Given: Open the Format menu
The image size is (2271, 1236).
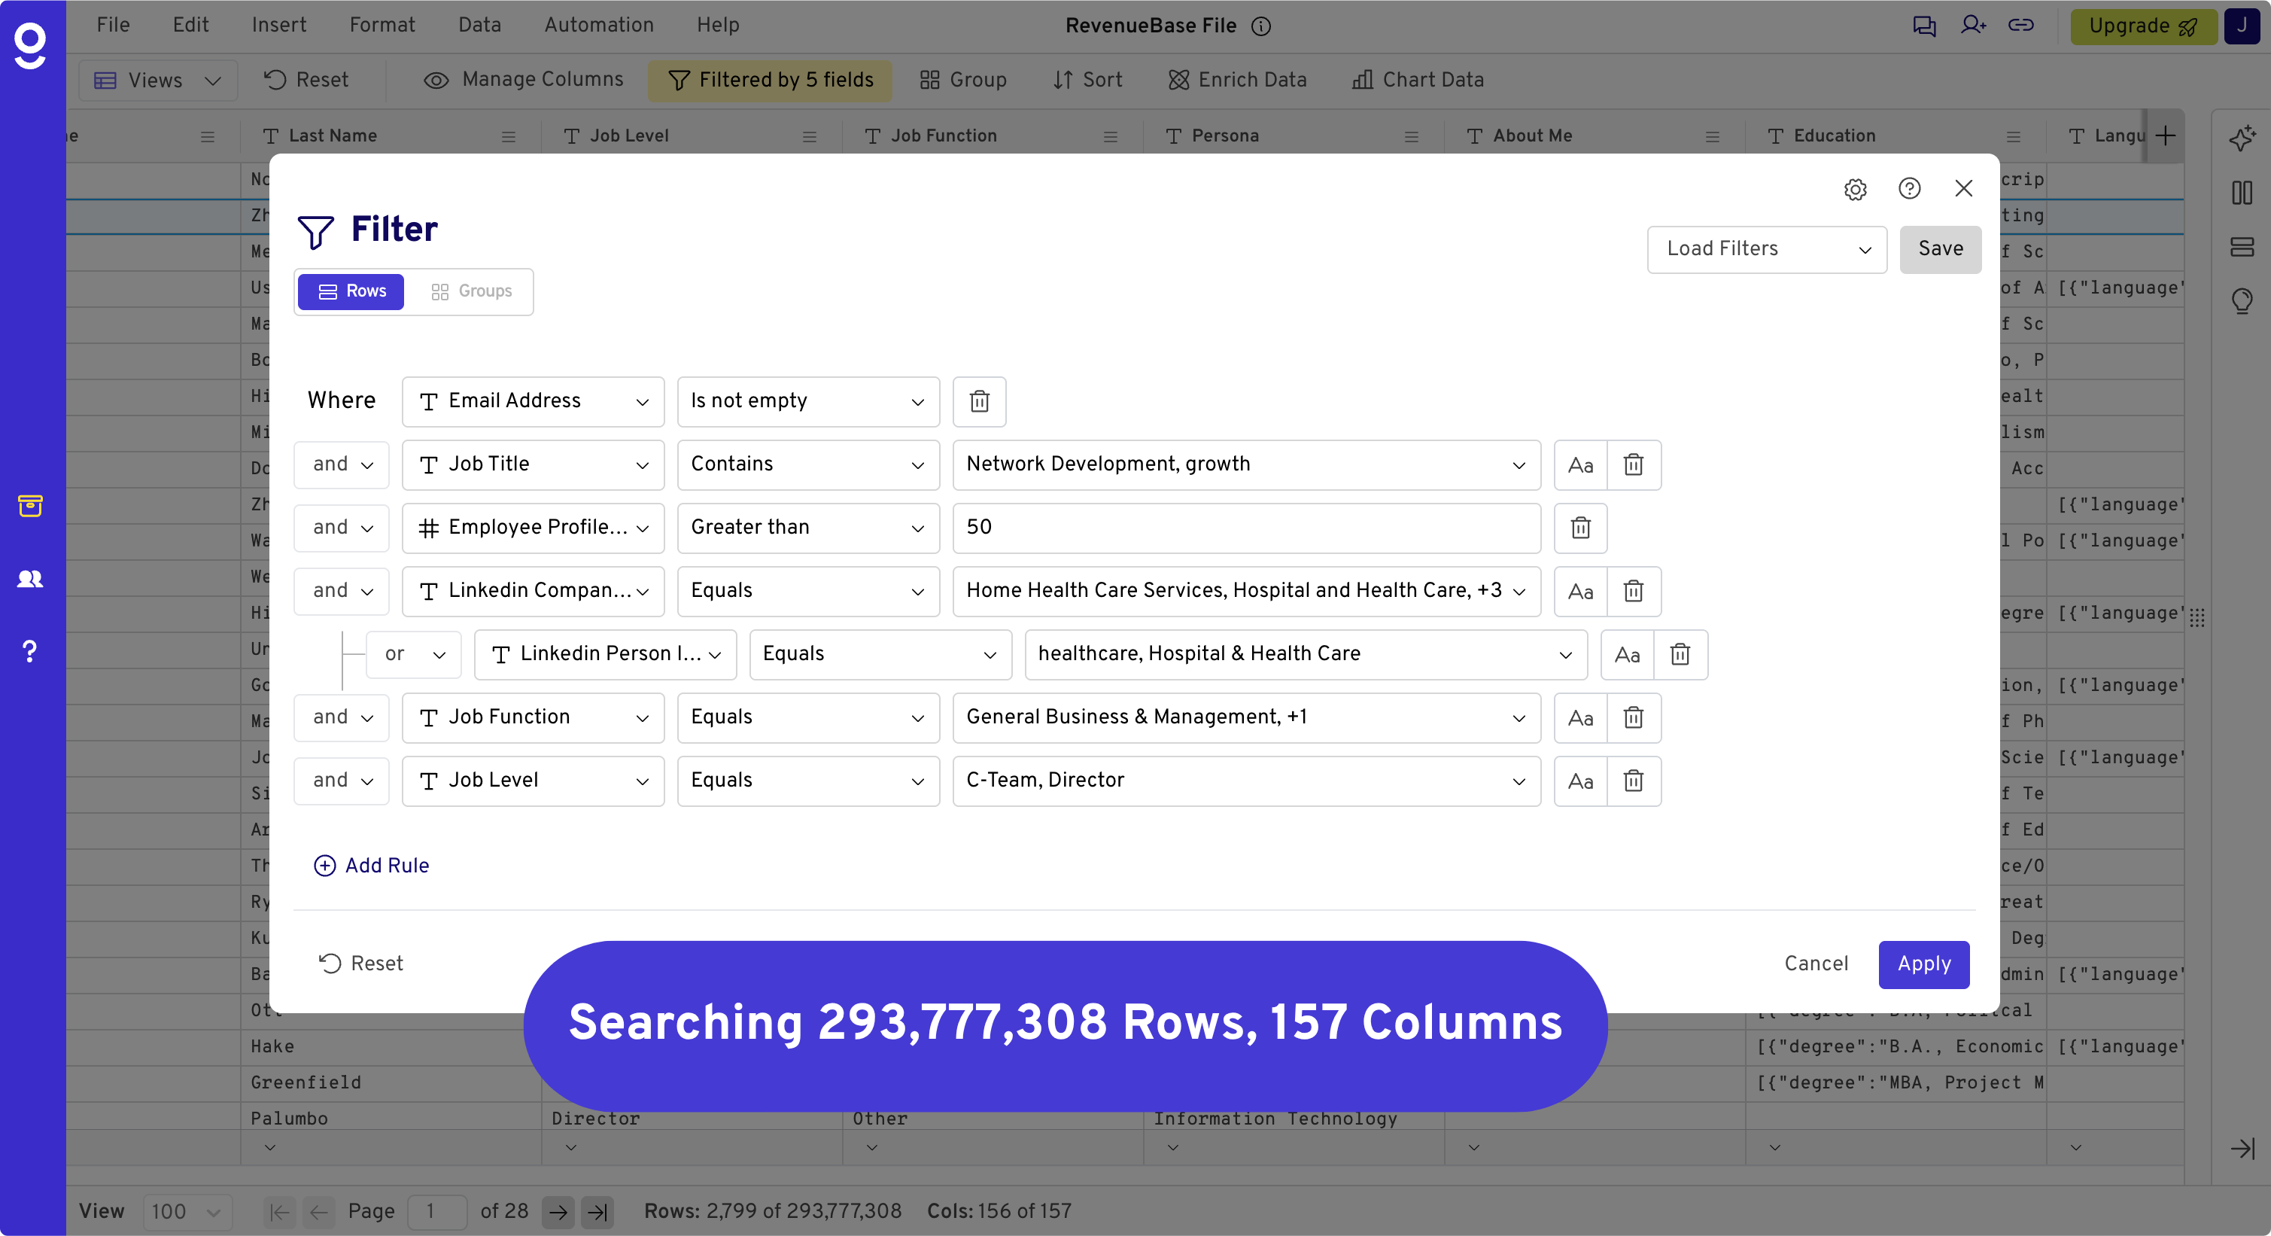Looking at the screenshot, I should [x=382, y=25].
